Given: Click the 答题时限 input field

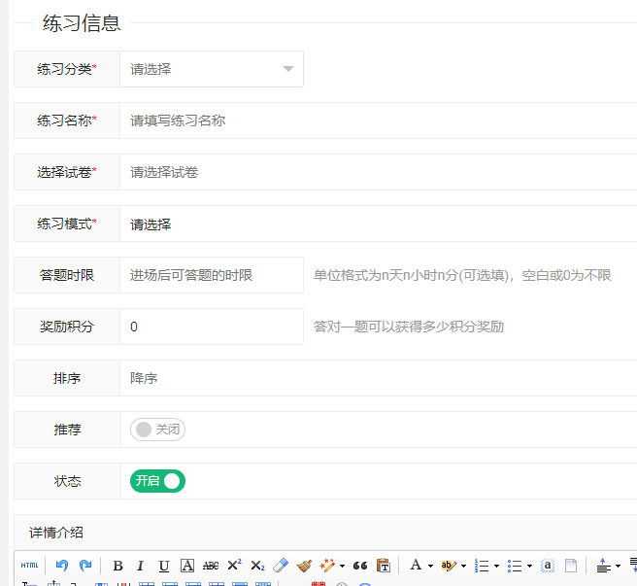Looking at the screenshot, I should point(211,275).
